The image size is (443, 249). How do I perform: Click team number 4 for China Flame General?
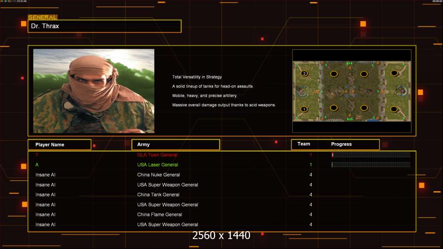pos(311,215)
